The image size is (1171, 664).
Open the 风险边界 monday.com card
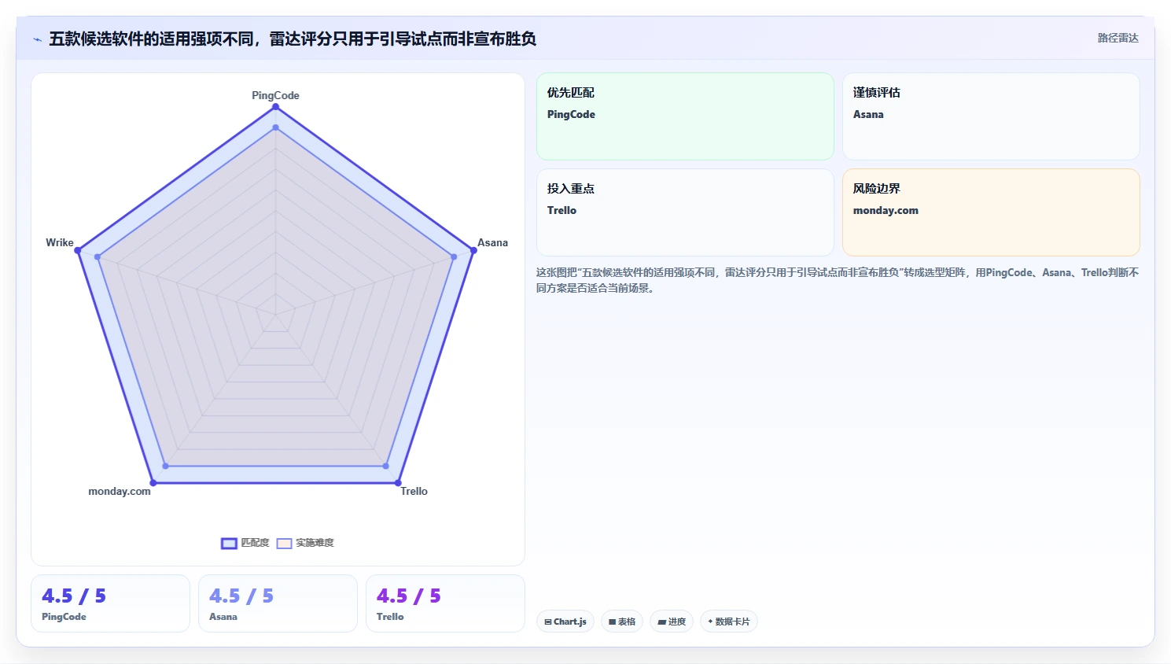point(991,212)
